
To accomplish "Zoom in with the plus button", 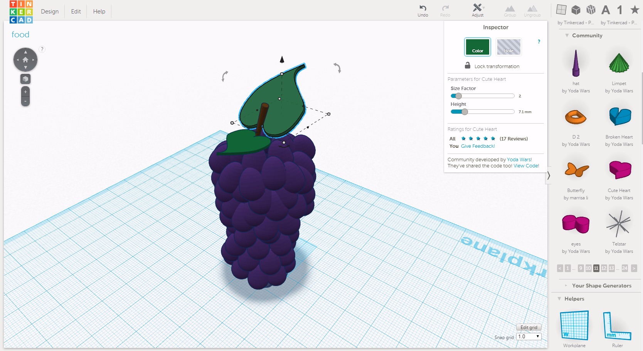I will point(25,92).
